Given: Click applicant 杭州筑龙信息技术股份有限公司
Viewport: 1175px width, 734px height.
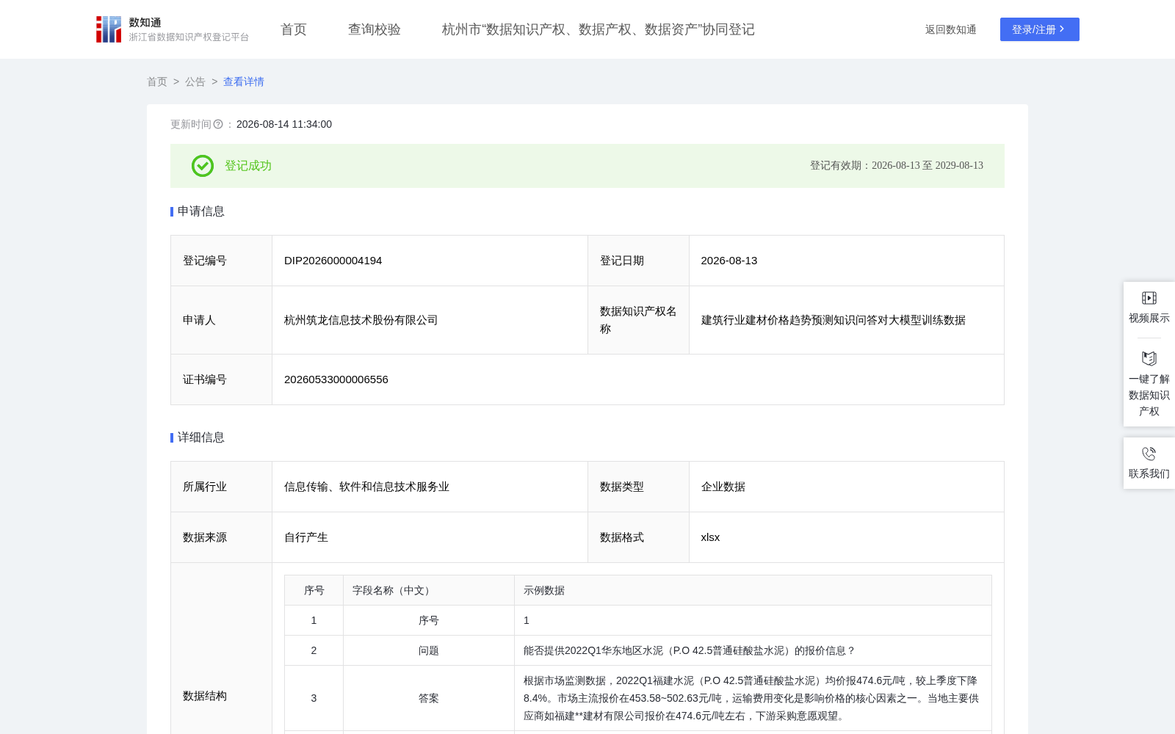Looking at the screenshot, I should [x=361, y=320].
